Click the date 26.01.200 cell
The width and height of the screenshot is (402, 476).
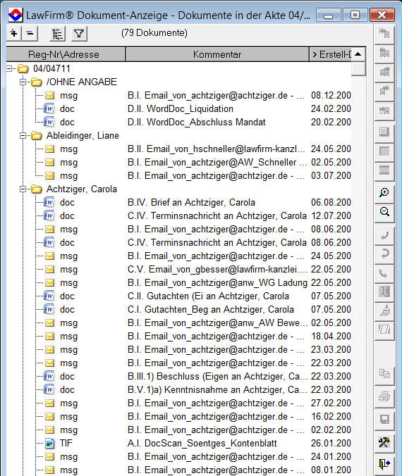tap(331, 443)
